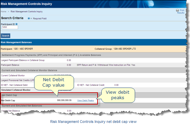Click the Risk Management Balances section header
The width and height of the screenshot is (190, 128).
[93, 42]
